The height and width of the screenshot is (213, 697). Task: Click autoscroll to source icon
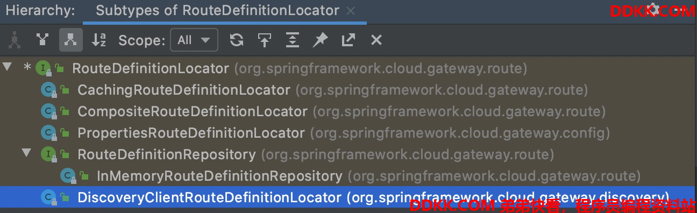[x=264, y=40]
